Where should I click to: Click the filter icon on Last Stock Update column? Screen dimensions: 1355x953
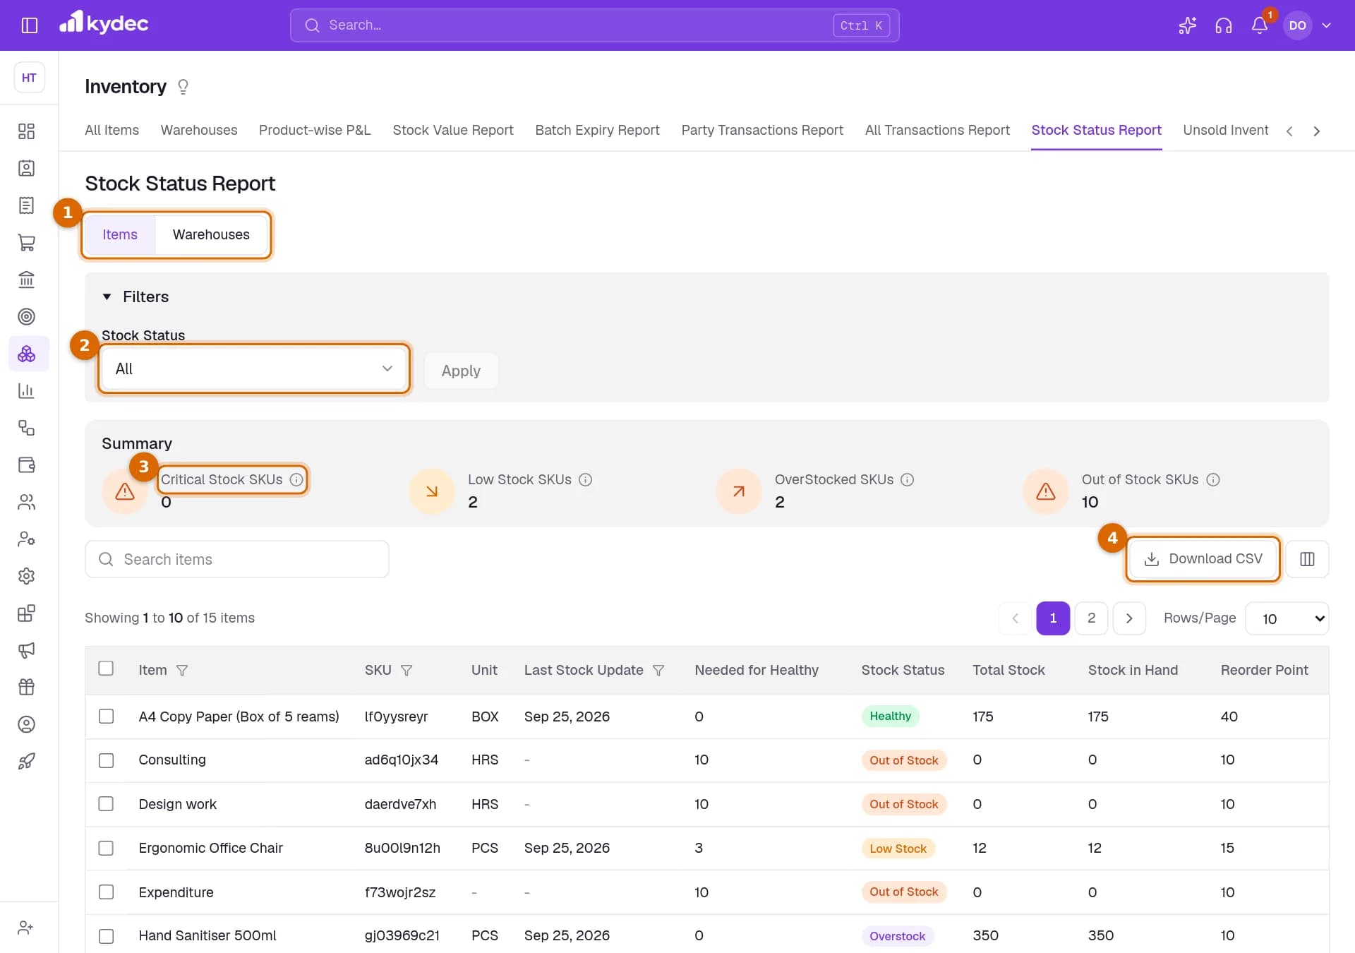658,671
